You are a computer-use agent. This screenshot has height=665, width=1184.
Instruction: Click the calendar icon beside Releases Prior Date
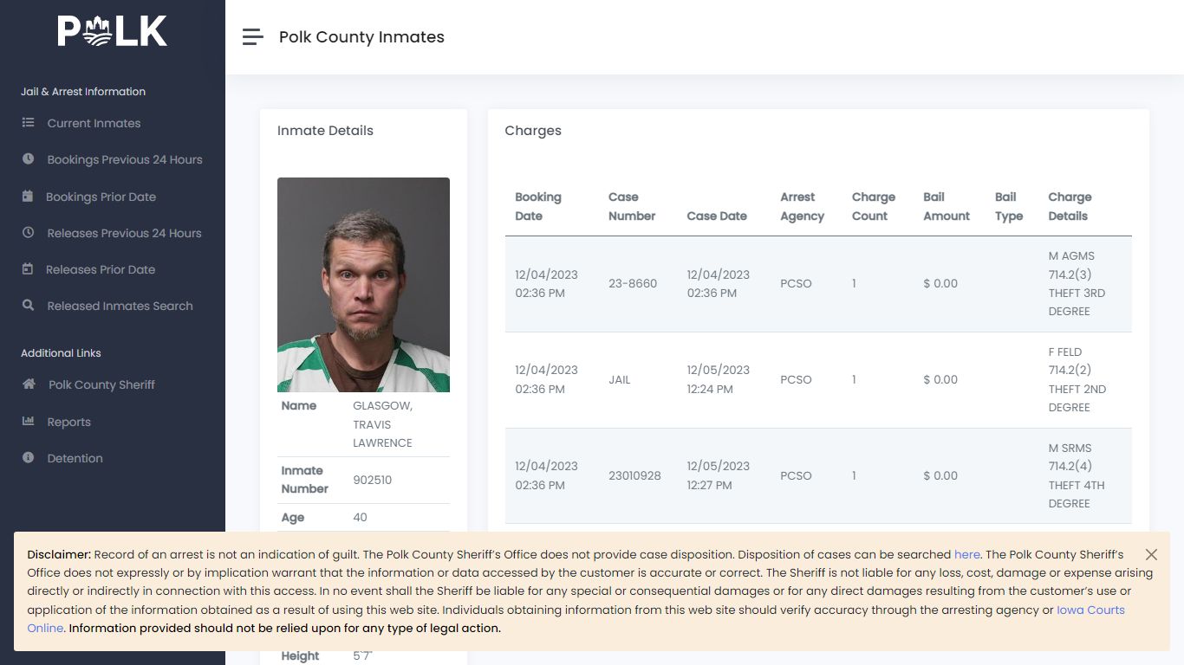(x=28, y=269)
